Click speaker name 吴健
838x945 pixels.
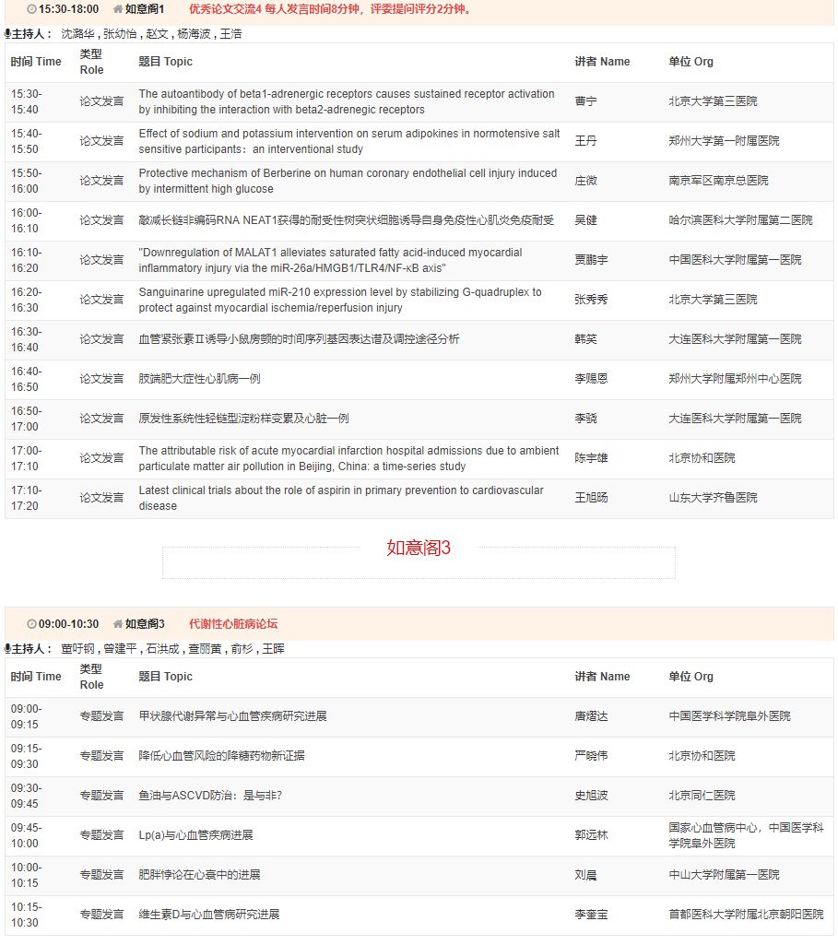point(585,220)
